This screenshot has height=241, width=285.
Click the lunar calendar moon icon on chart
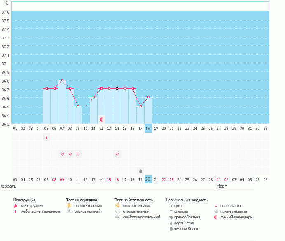coord(102,119)
